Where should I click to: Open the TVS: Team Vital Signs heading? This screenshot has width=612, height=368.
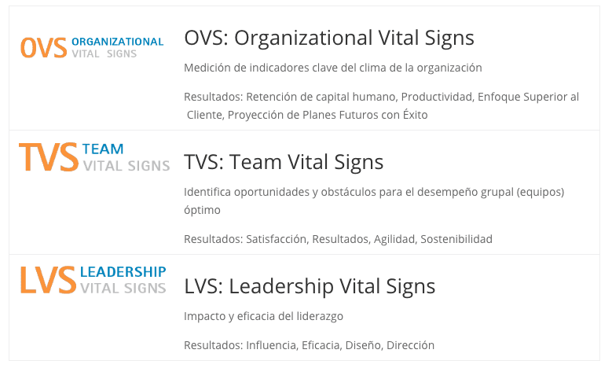coord(284,162)
